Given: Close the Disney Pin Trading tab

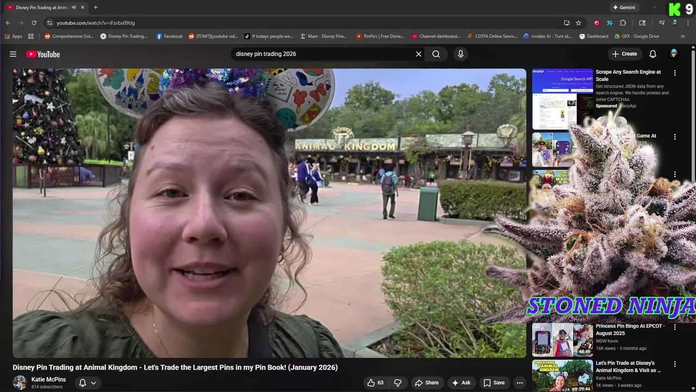Looking at the screenshot, I should (x=82, y=8).
